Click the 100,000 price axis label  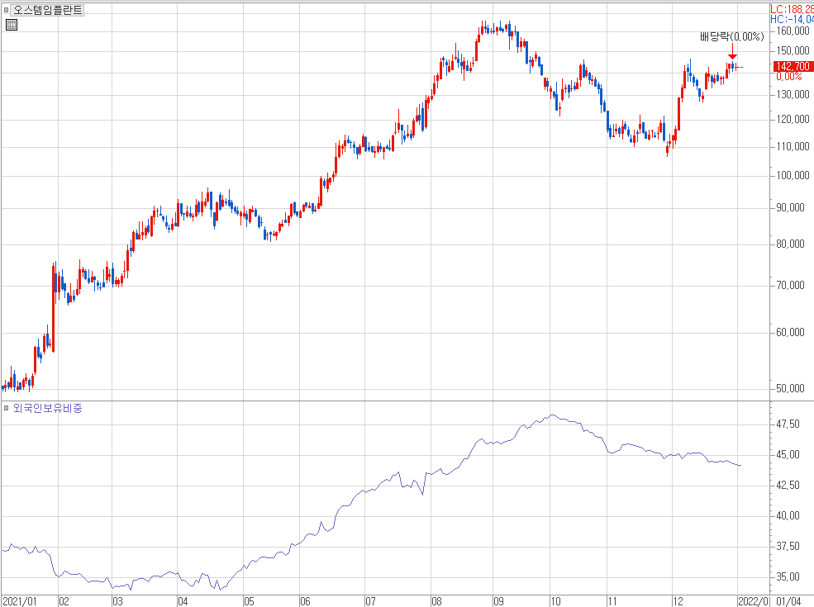tap(793, 176)
